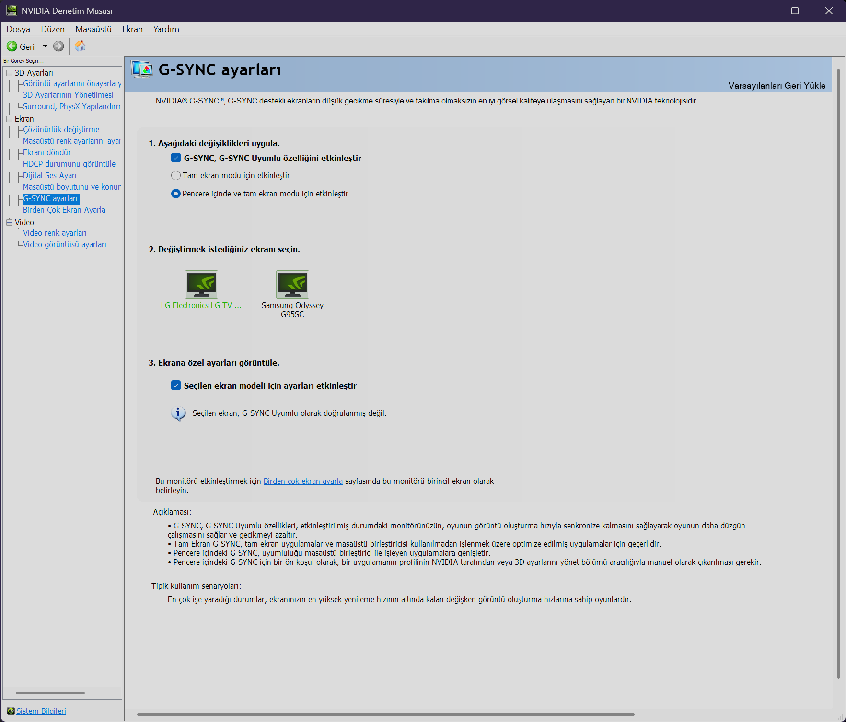The height and width of the screenshot is (722, 846).
Task: Click the task tree horizontal scrollbar
Action: pyautogui.click(x=50, y=693)
